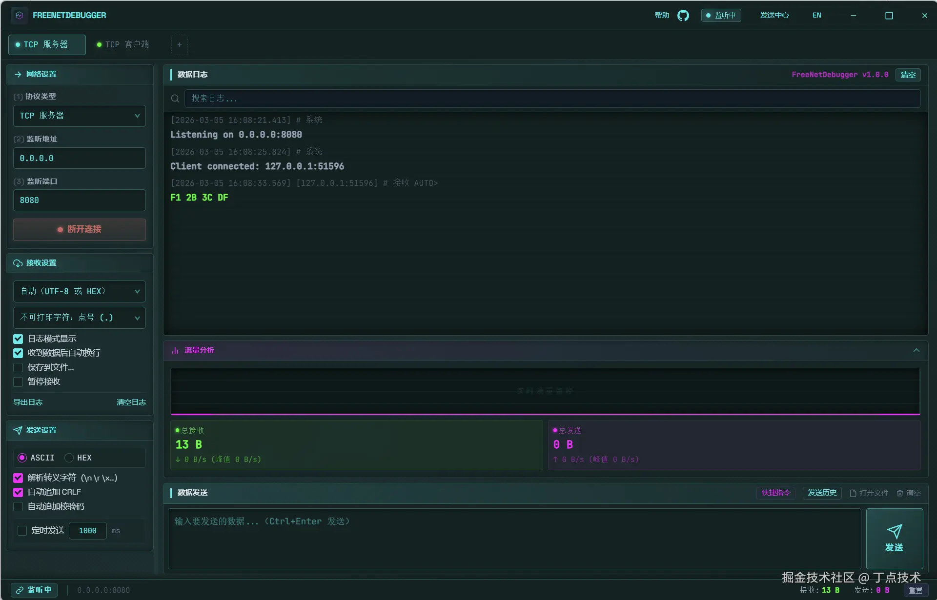The width and height of the screenshot is (937, 600).
Task: Select the HEX send format radio
Action: coord(69,458)
